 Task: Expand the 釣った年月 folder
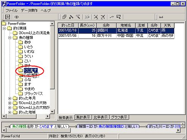pyautogui.click(x=9, y=98)
